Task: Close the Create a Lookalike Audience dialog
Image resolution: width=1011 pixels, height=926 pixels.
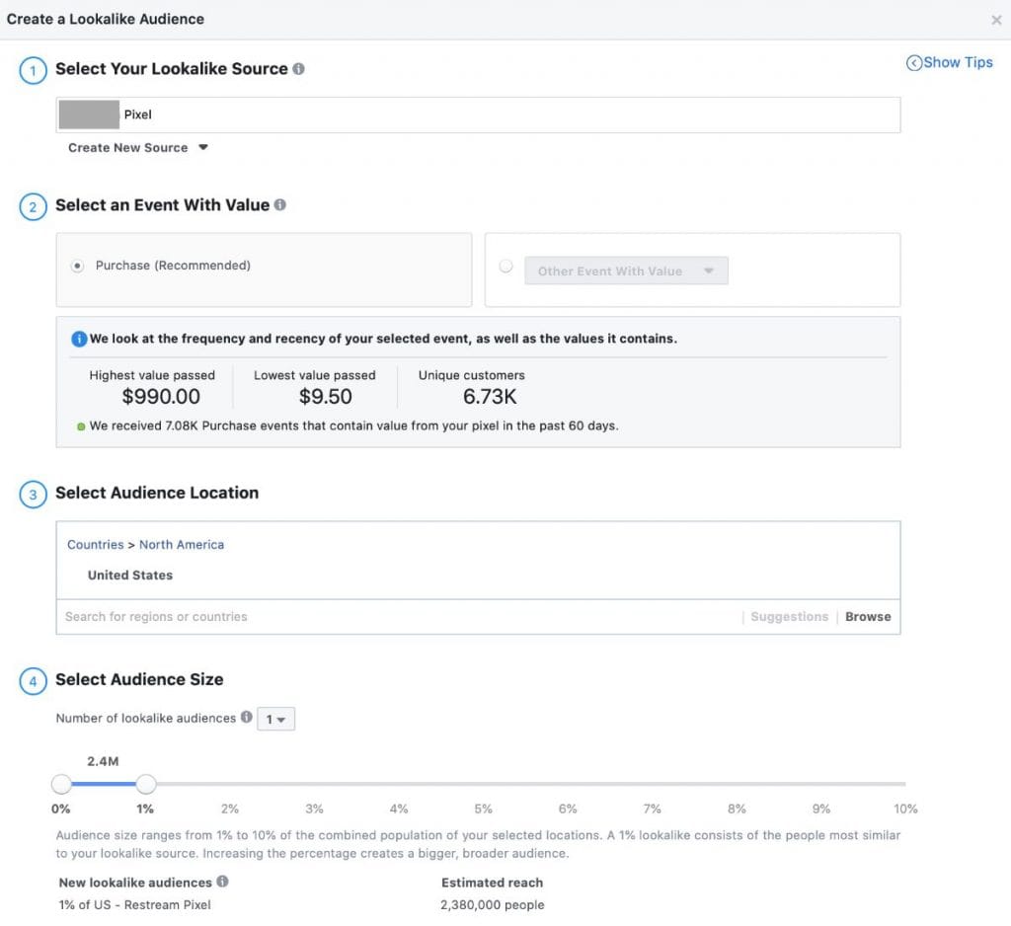Action: point(996,20)
